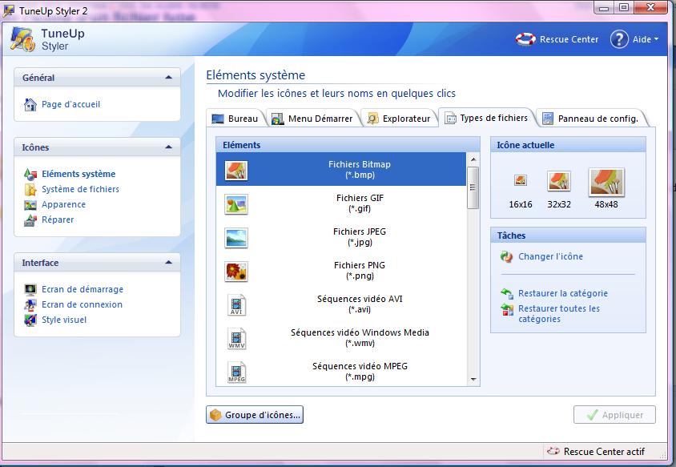Click the Apparence picture icon
The image size is (676, 467).
[30, 205]
